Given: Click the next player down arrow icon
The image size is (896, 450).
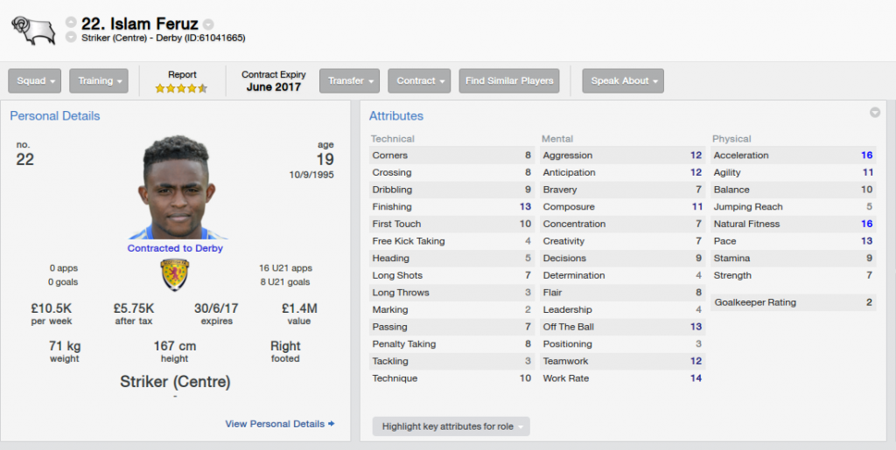Looking at the screenshot, I should click(x=71, y=37).
